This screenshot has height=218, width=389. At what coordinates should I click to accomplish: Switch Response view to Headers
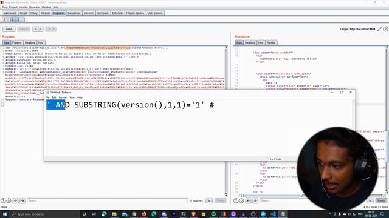[250, 43]
